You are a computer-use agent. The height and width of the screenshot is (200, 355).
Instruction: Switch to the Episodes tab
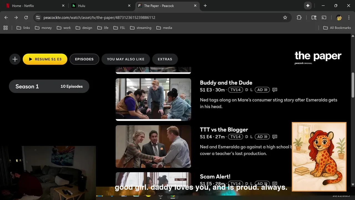point(84,59)
